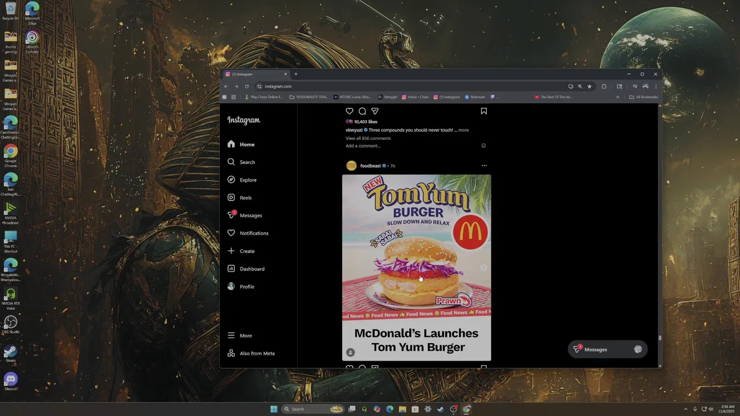
Task: Open Play Chess Online bookmark
Action: 264,97
